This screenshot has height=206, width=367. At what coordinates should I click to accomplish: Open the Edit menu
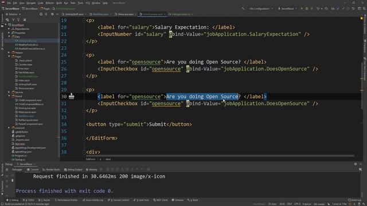tap(15, 3)
